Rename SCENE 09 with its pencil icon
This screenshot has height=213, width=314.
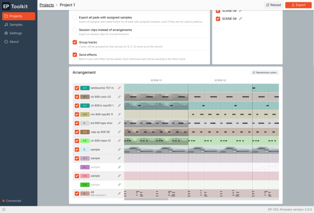pos(240,19)
